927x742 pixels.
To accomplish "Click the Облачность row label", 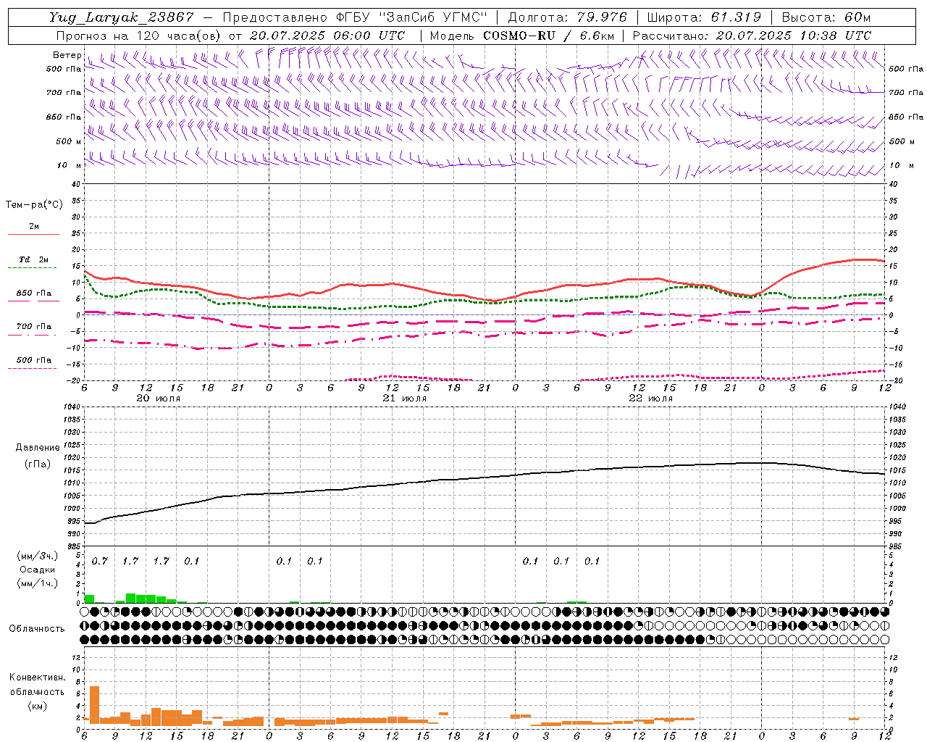I will click(x=37, y=629).
